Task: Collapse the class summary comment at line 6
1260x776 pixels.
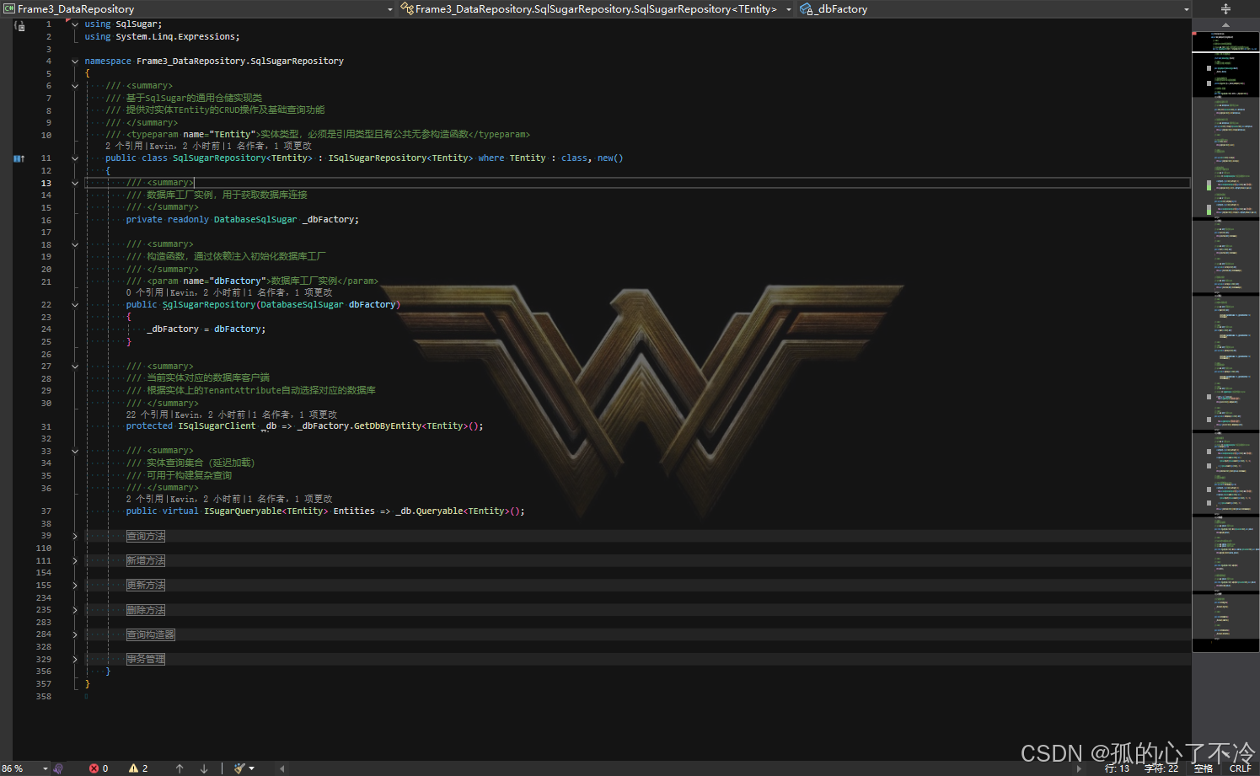Action: click(75, 86)
